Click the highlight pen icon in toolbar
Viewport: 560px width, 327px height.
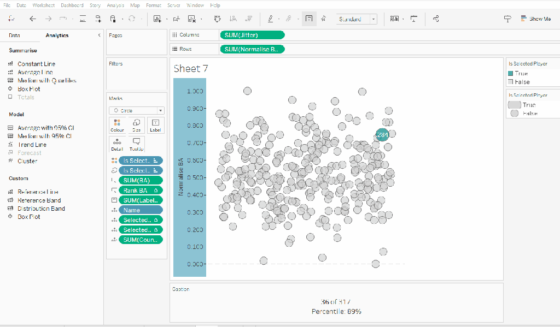(x=270, y=19)
